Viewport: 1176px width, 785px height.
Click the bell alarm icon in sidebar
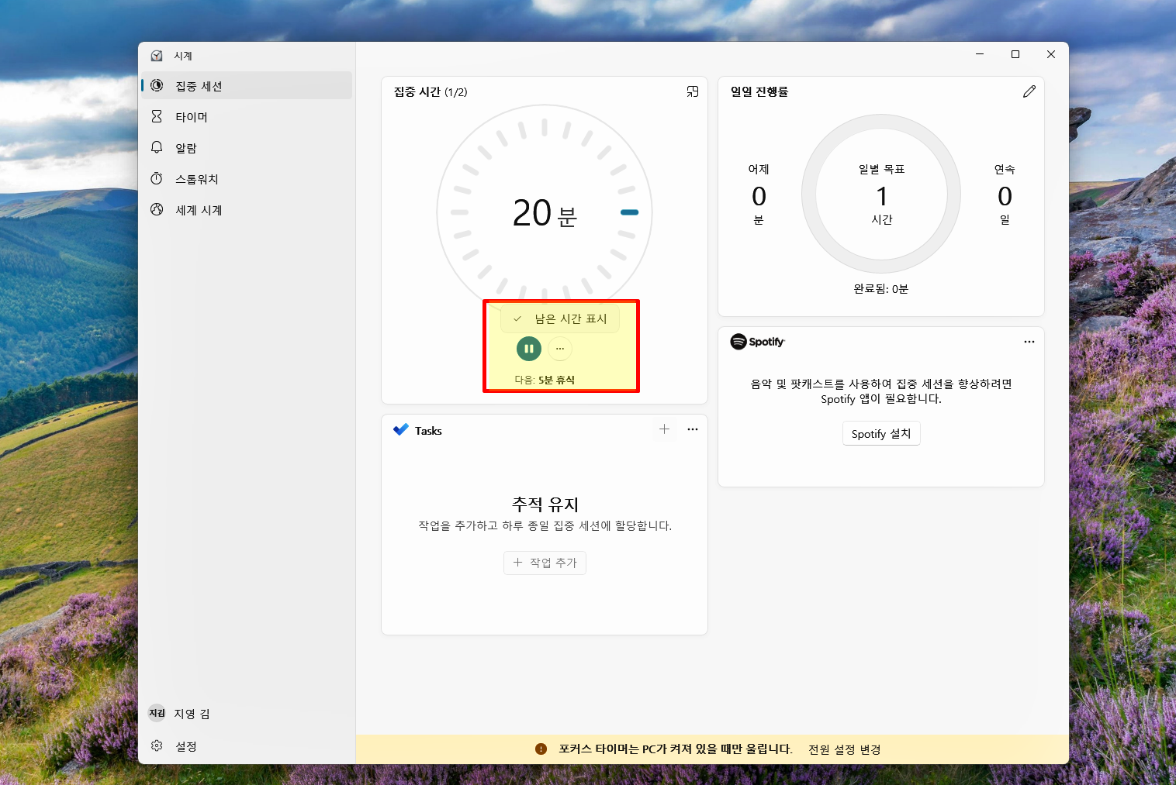[x=157, y=147]
